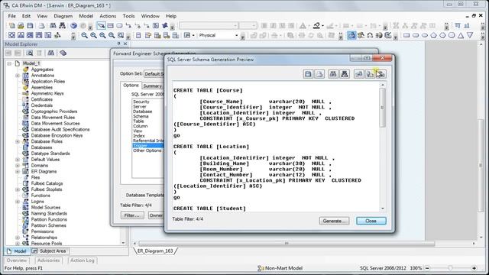
Task: Expand the Database Roles tree node
Action: pos(18,141)
